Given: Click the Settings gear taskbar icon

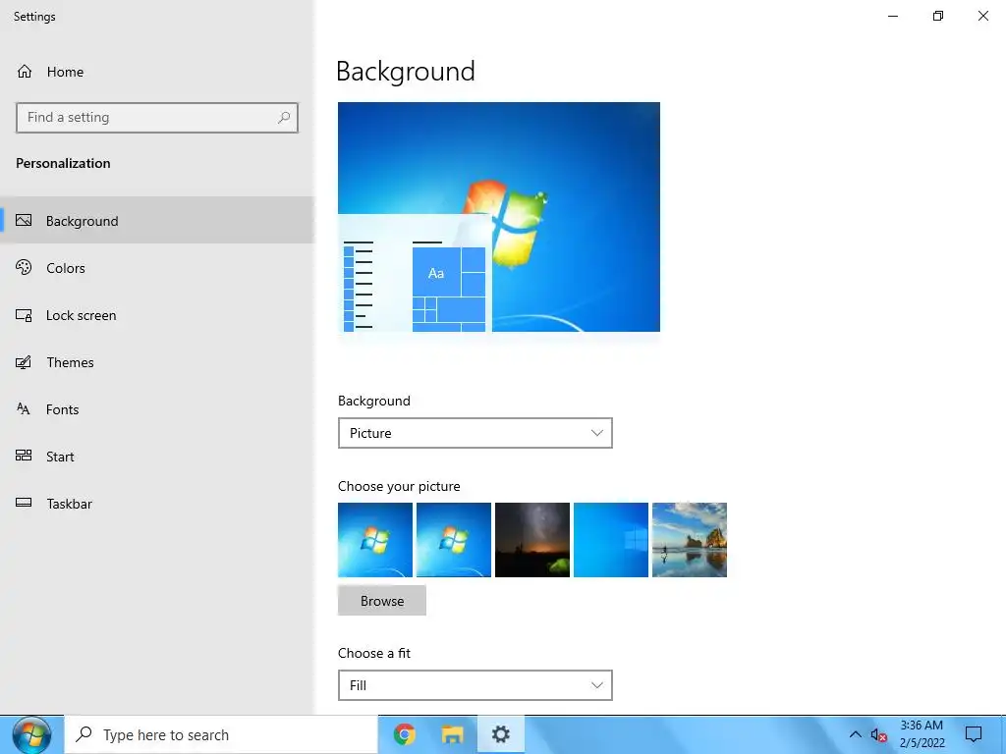Looking at the screenshot, I should click(x=500, y=734).
